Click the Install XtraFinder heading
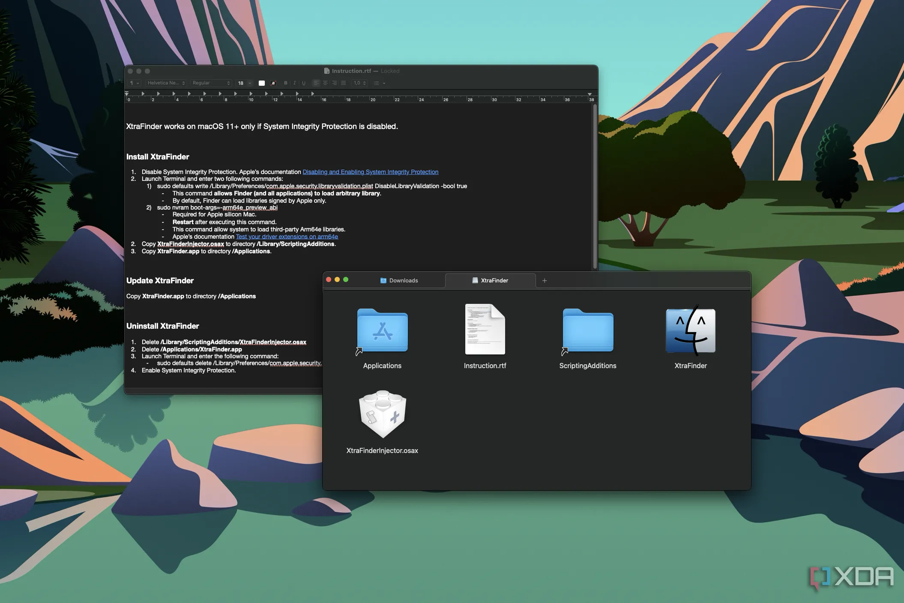This screenshot has width=904, height=603. [158, 157]
